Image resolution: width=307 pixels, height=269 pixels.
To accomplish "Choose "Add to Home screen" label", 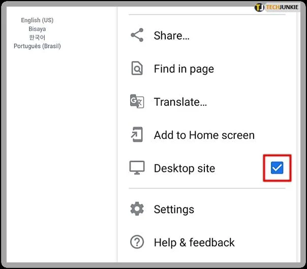I will click(x=204, y=135).
